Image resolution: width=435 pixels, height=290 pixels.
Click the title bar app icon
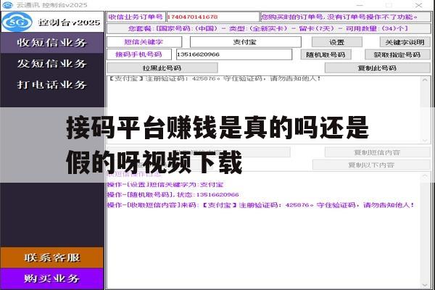coord(7,5)
